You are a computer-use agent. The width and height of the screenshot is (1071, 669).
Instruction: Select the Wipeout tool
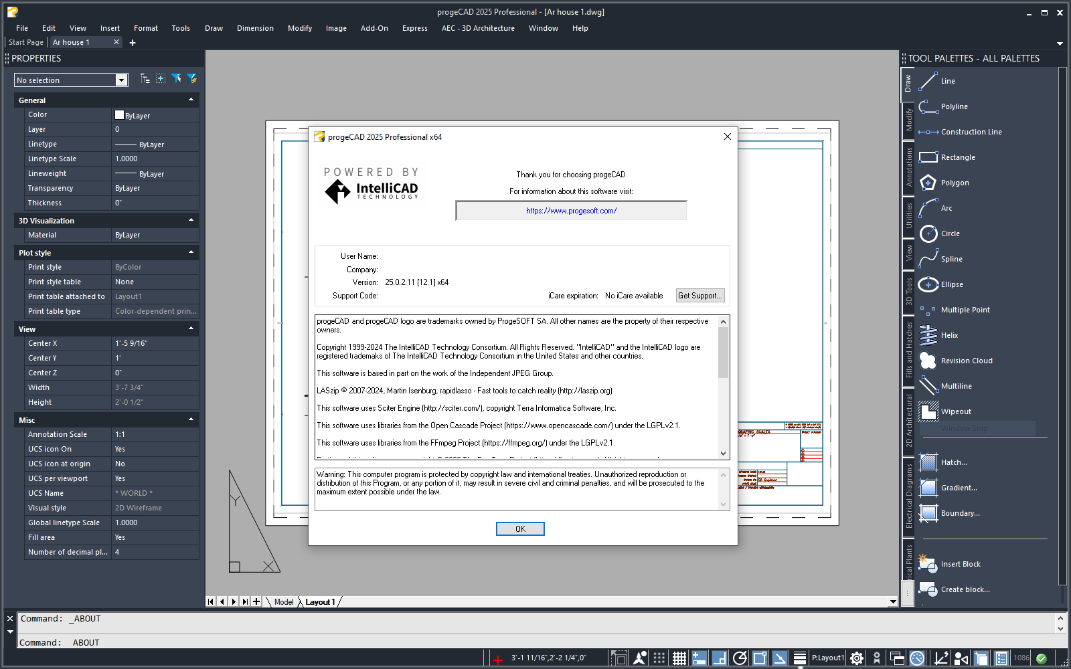955,411
